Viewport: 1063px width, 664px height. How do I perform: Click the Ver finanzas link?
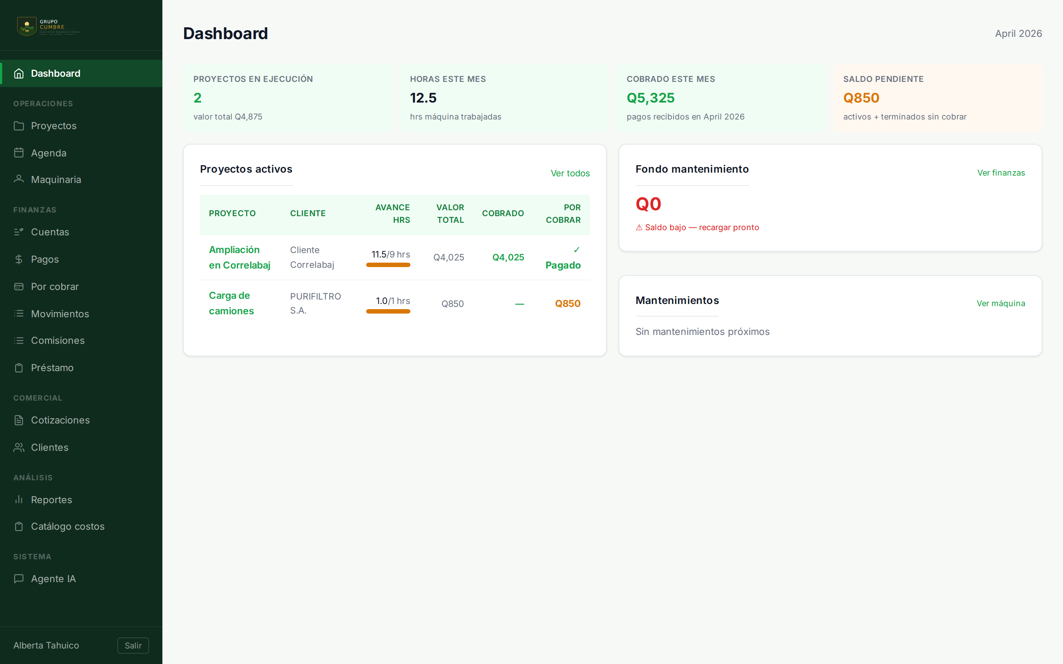[1001, 173]
